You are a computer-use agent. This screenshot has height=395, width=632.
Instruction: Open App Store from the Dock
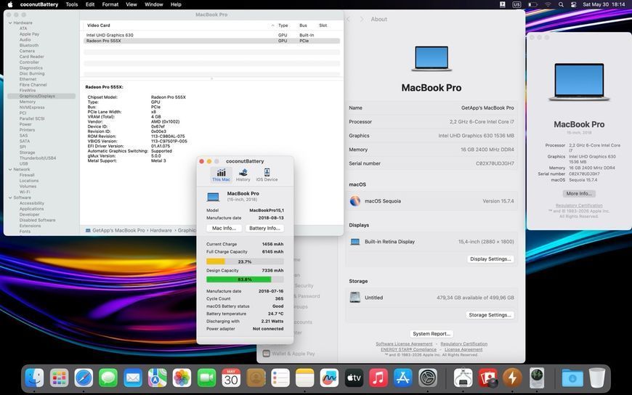(403, 378)
